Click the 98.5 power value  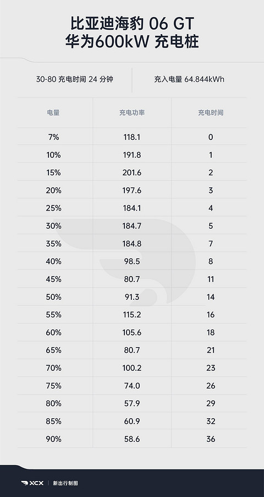click(132, 262)
